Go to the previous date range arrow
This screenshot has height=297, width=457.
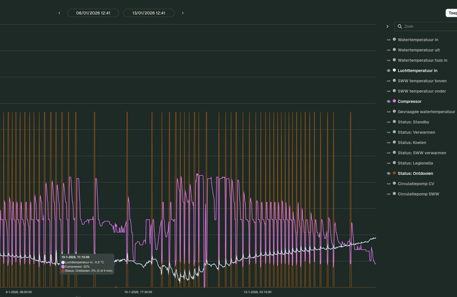[59, 13]
